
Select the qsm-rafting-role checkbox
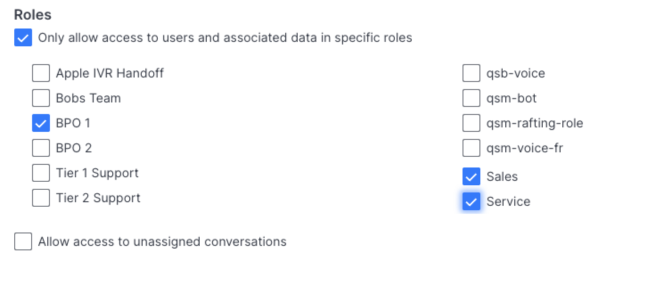[471, 123]
